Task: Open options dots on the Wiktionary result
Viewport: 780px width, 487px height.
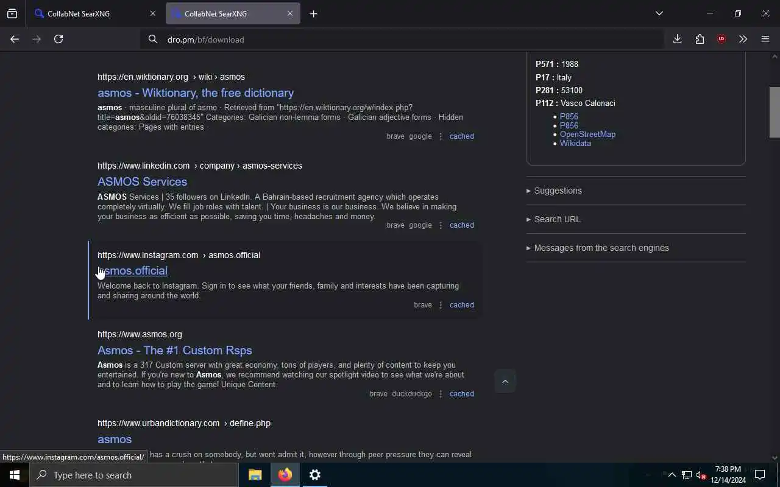Action: 441,136
